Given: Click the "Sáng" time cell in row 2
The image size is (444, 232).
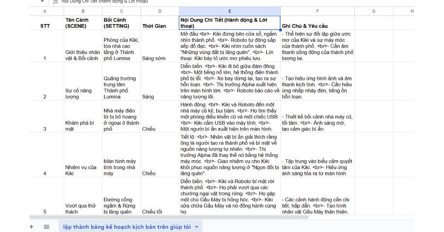Looking at the screenshot, I should pyautogui.click(x=160, y=81).
